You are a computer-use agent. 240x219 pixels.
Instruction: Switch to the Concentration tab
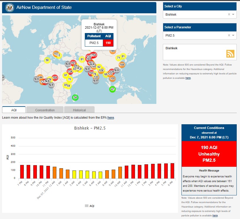pyautogui.click(x=45, y=110)
